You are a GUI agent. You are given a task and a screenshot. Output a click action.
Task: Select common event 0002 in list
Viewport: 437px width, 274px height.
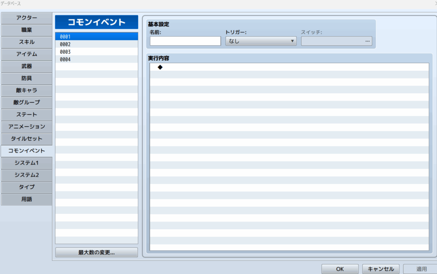[x=96, y=44]
